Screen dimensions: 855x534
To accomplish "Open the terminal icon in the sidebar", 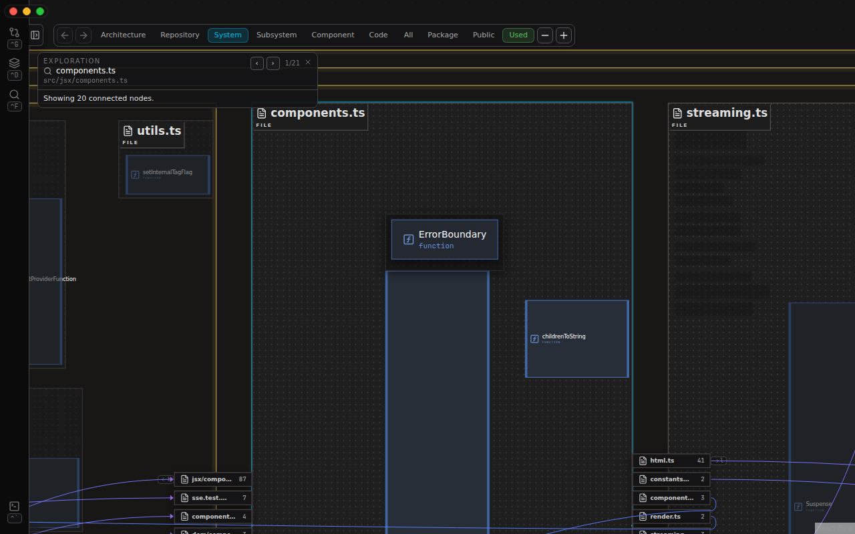I will 14,506.
